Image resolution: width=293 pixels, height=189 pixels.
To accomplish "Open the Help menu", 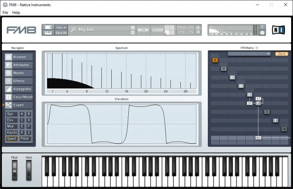I will (16, 12).
